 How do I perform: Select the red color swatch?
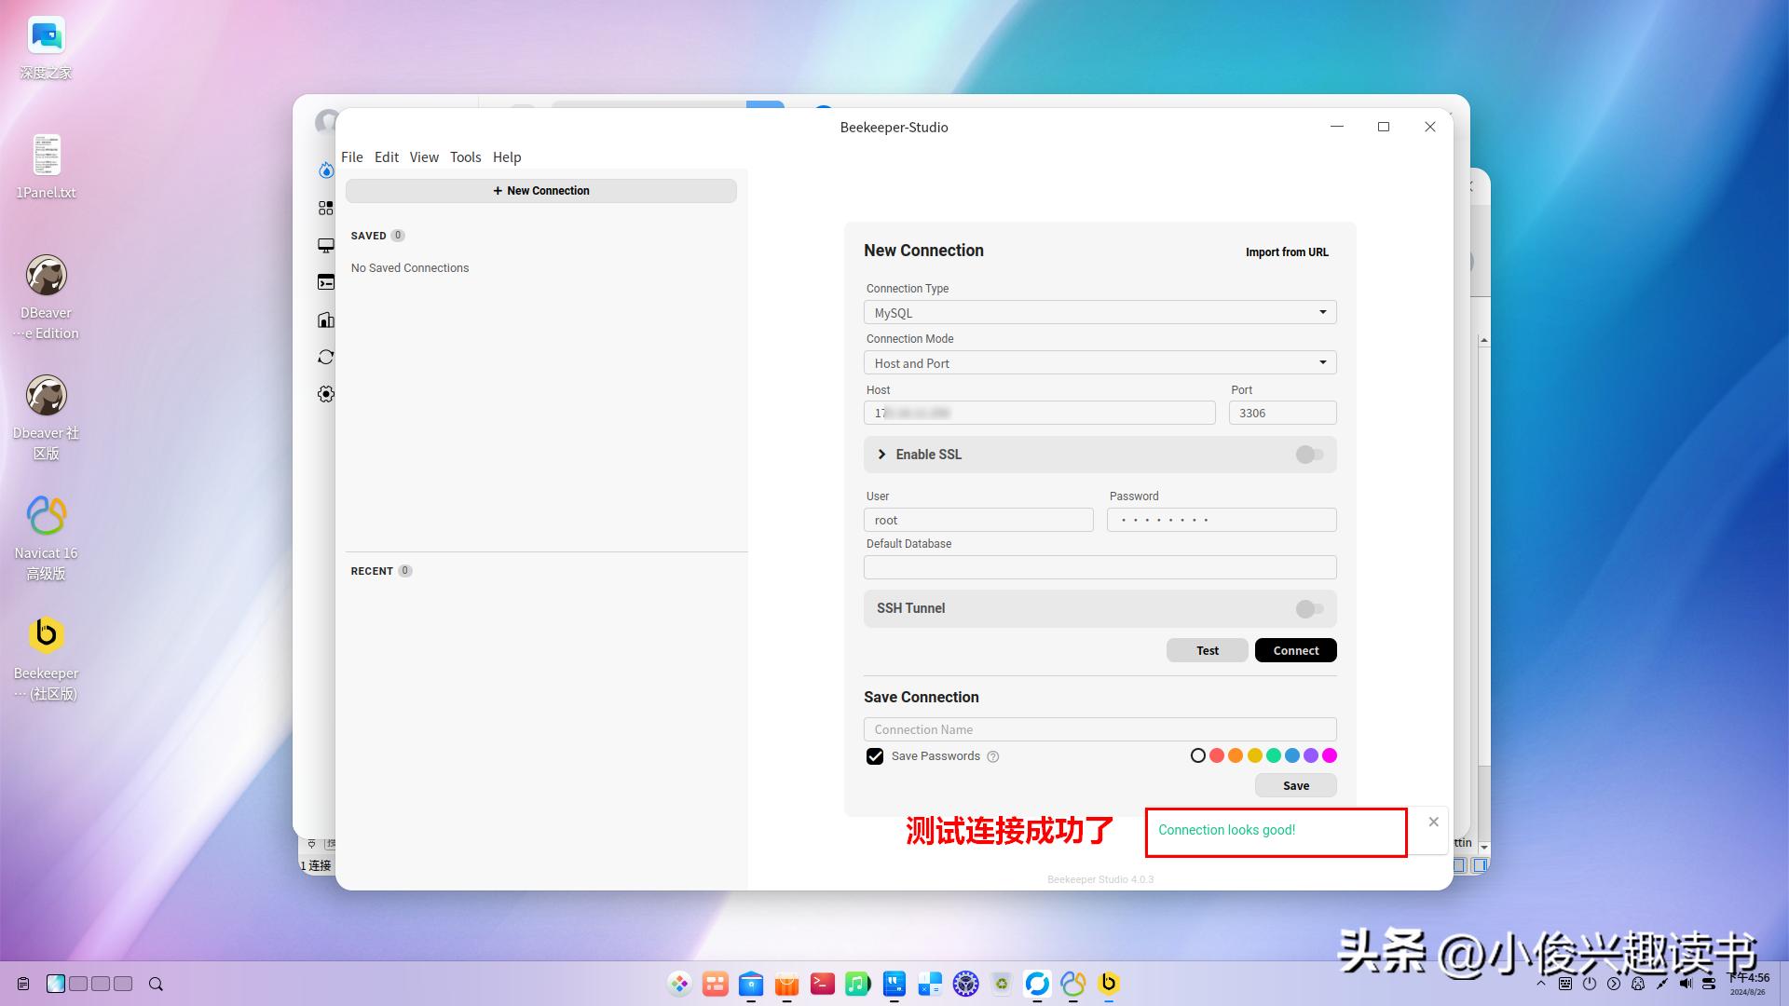[1217, 755]
